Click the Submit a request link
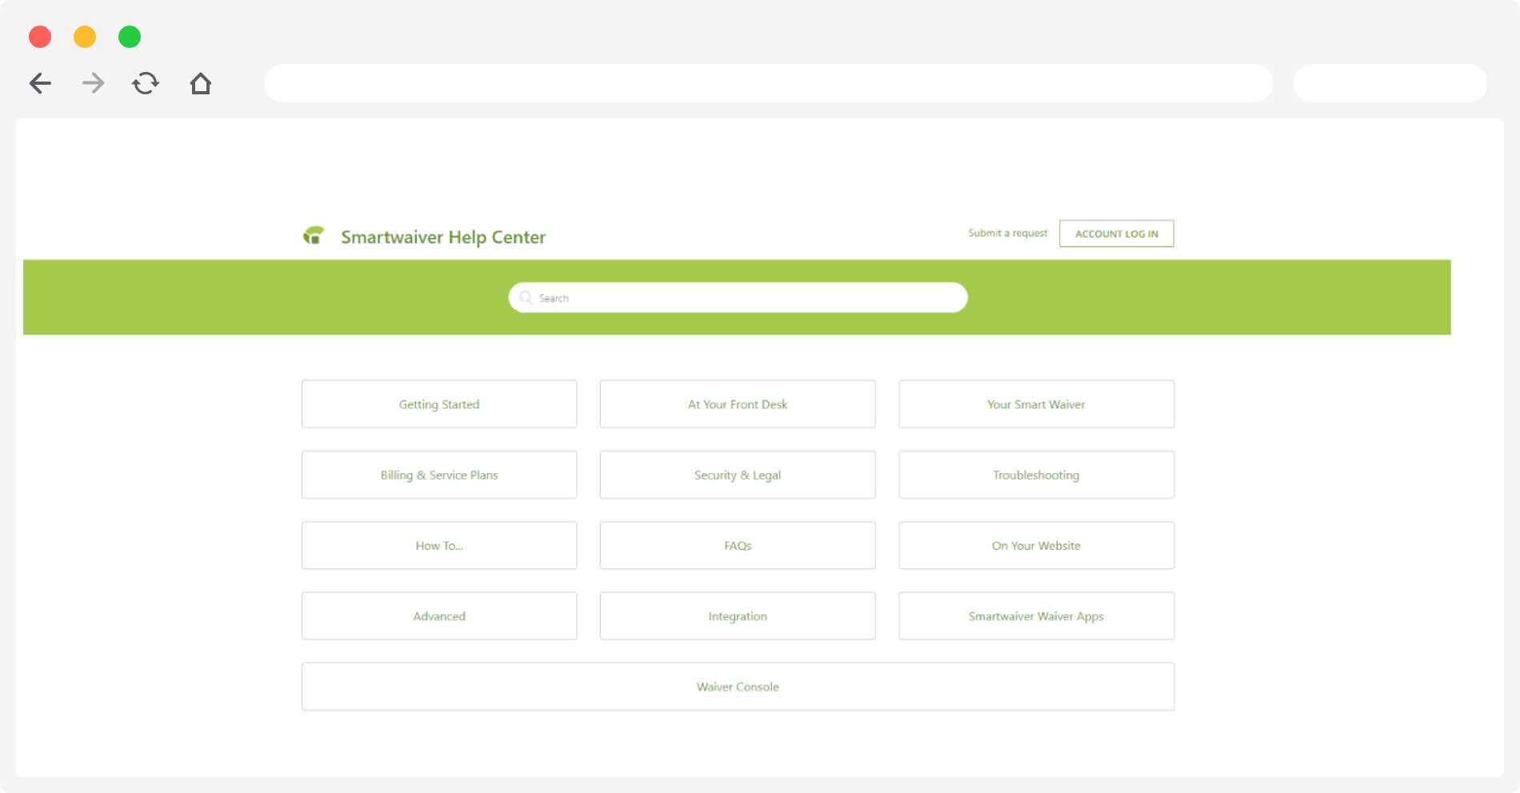 (x=1006, y=233)
